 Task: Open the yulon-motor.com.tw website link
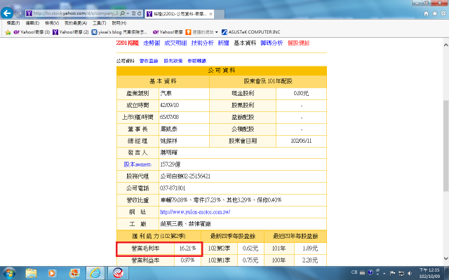pyautogui.click(x=195, y=212)
